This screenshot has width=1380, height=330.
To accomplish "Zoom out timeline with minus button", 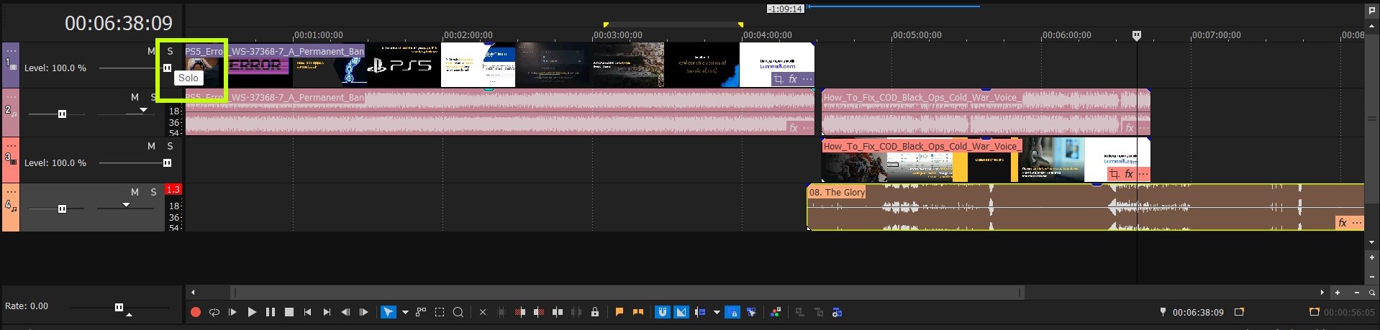I will (1357, 293).
